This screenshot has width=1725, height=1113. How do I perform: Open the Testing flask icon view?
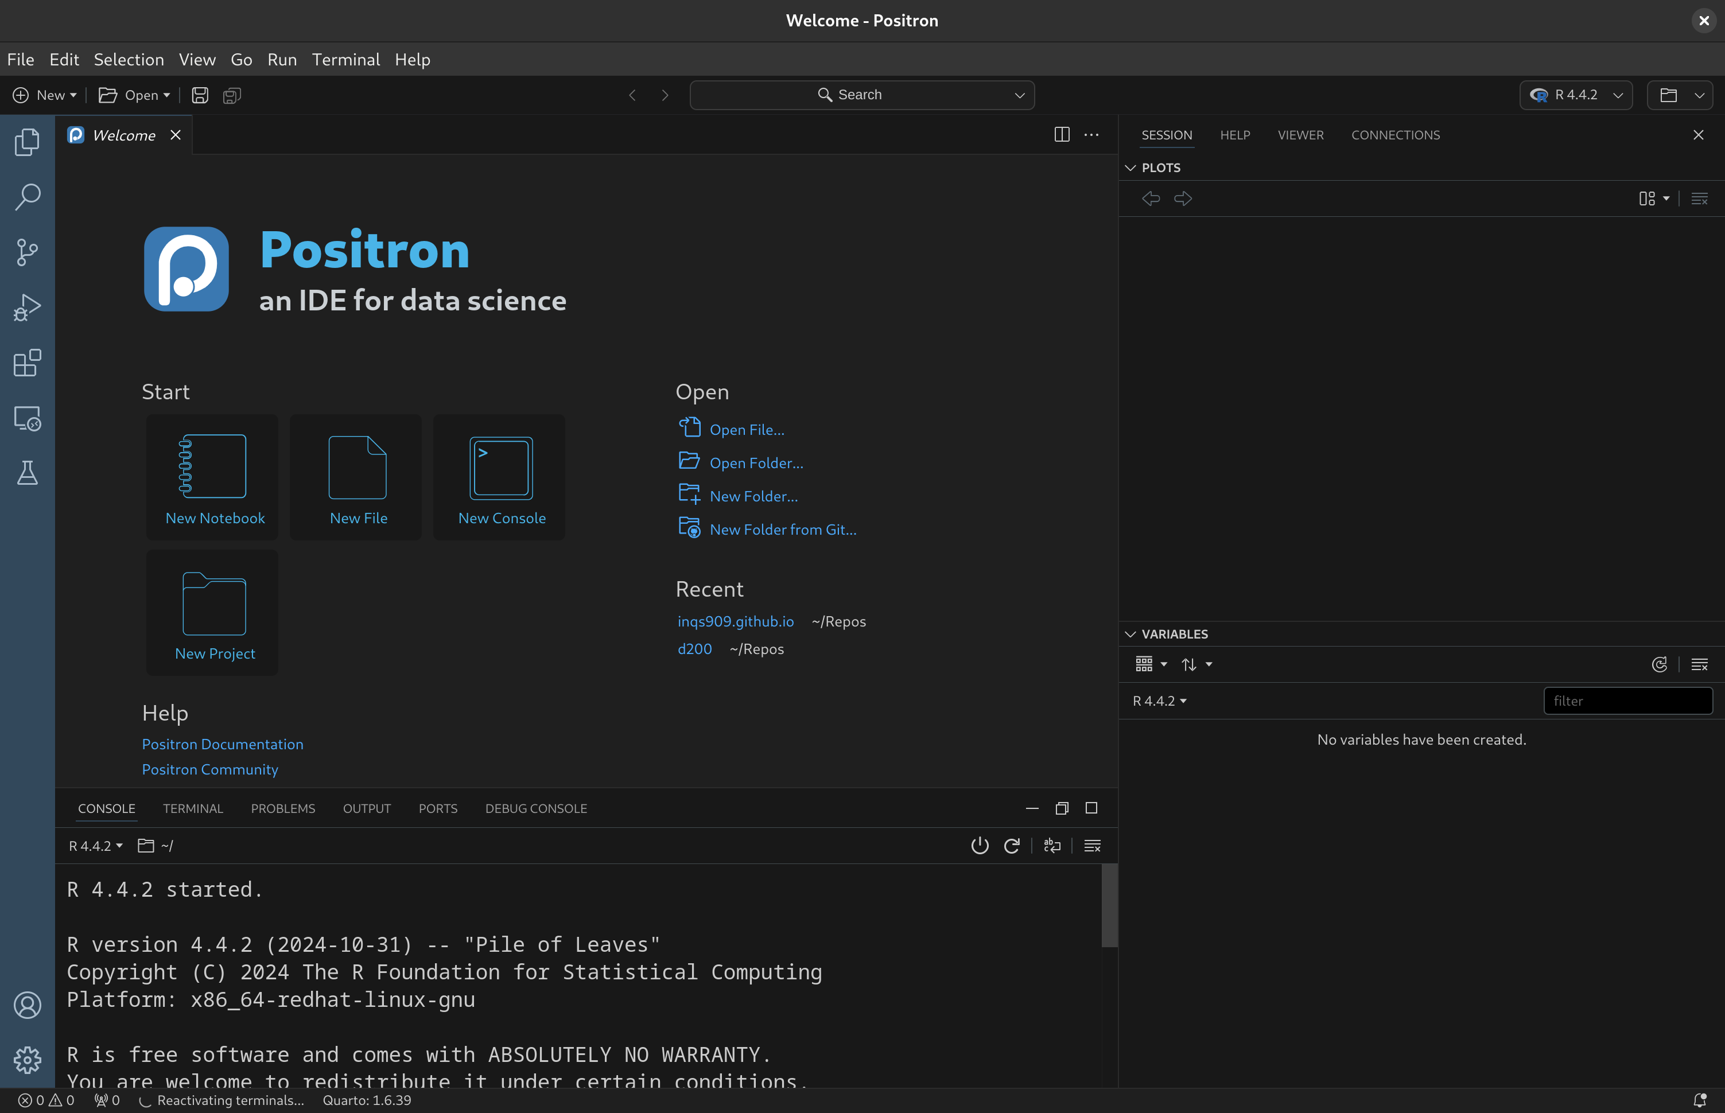coord(28,473)
